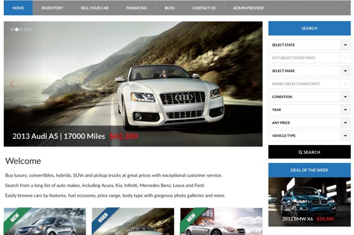Click the 2013 Audi A5 caption

pos(59,136)
